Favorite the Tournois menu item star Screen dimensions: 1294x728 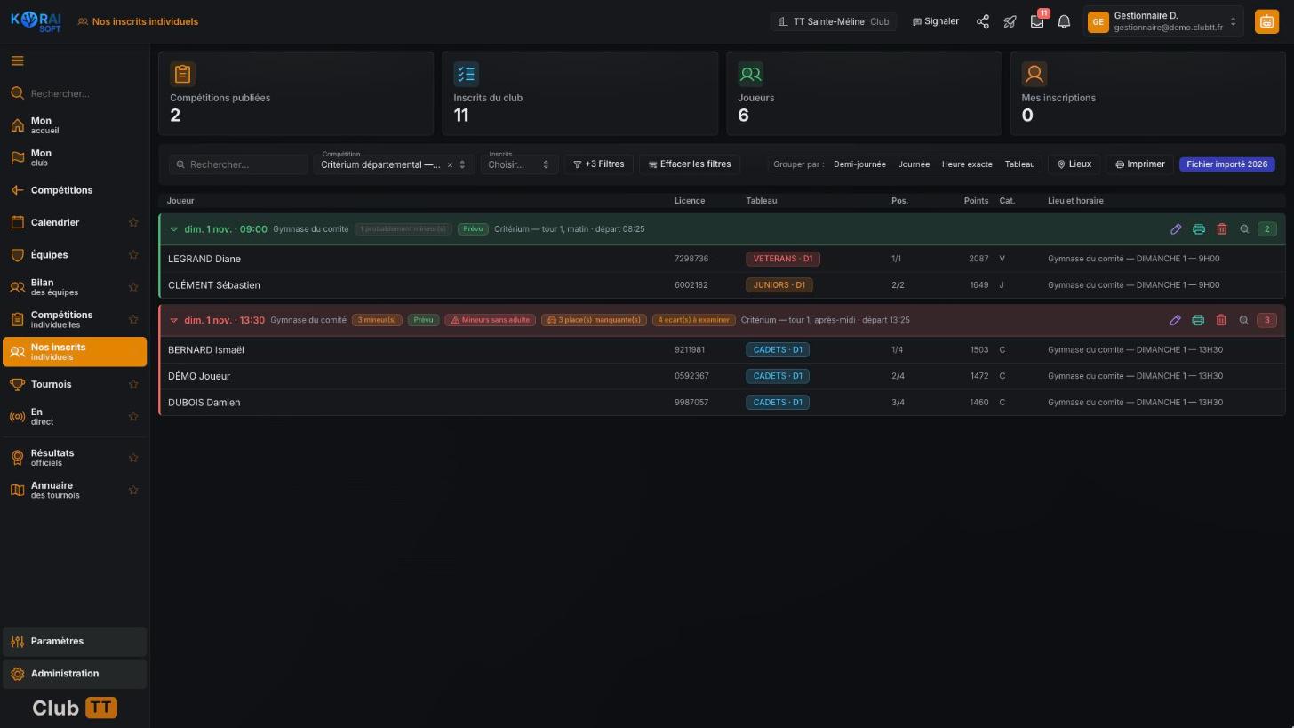pos(133,384)
